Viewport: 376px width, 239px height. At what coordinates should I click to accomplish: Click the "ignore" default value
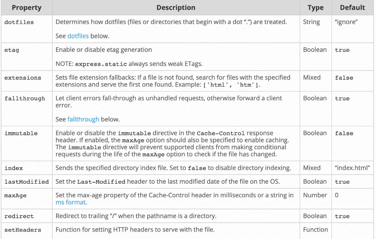tap(346, 22)
